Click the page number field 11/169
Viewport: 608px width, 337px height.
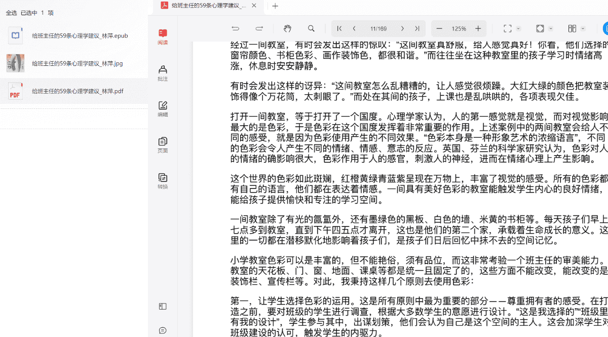click(378, 29)
